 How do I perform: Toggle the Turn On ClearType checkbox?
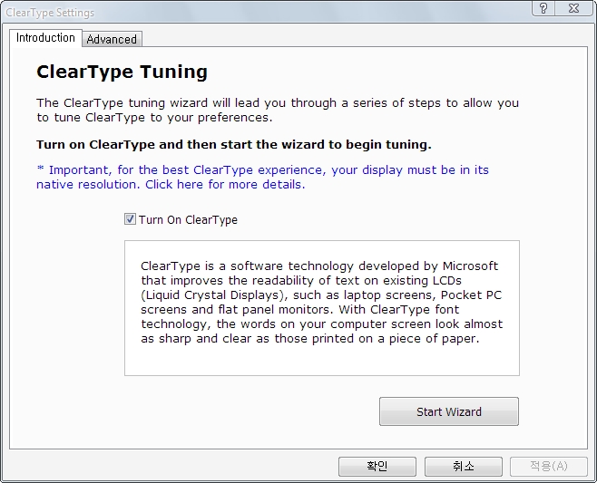[x=130, y=219]
